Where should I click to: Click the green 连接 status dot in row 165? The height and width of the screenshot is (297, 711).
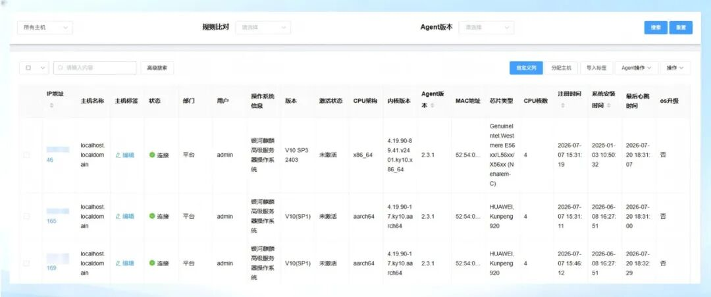pyautogui.click(x=152, y=216)
